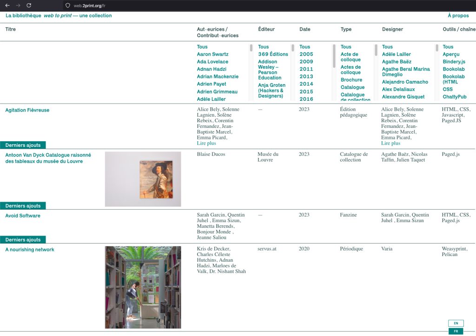Open the À propos page
Image resolution: width=476 pixels, height=336 pixels.
coord(458,16)
